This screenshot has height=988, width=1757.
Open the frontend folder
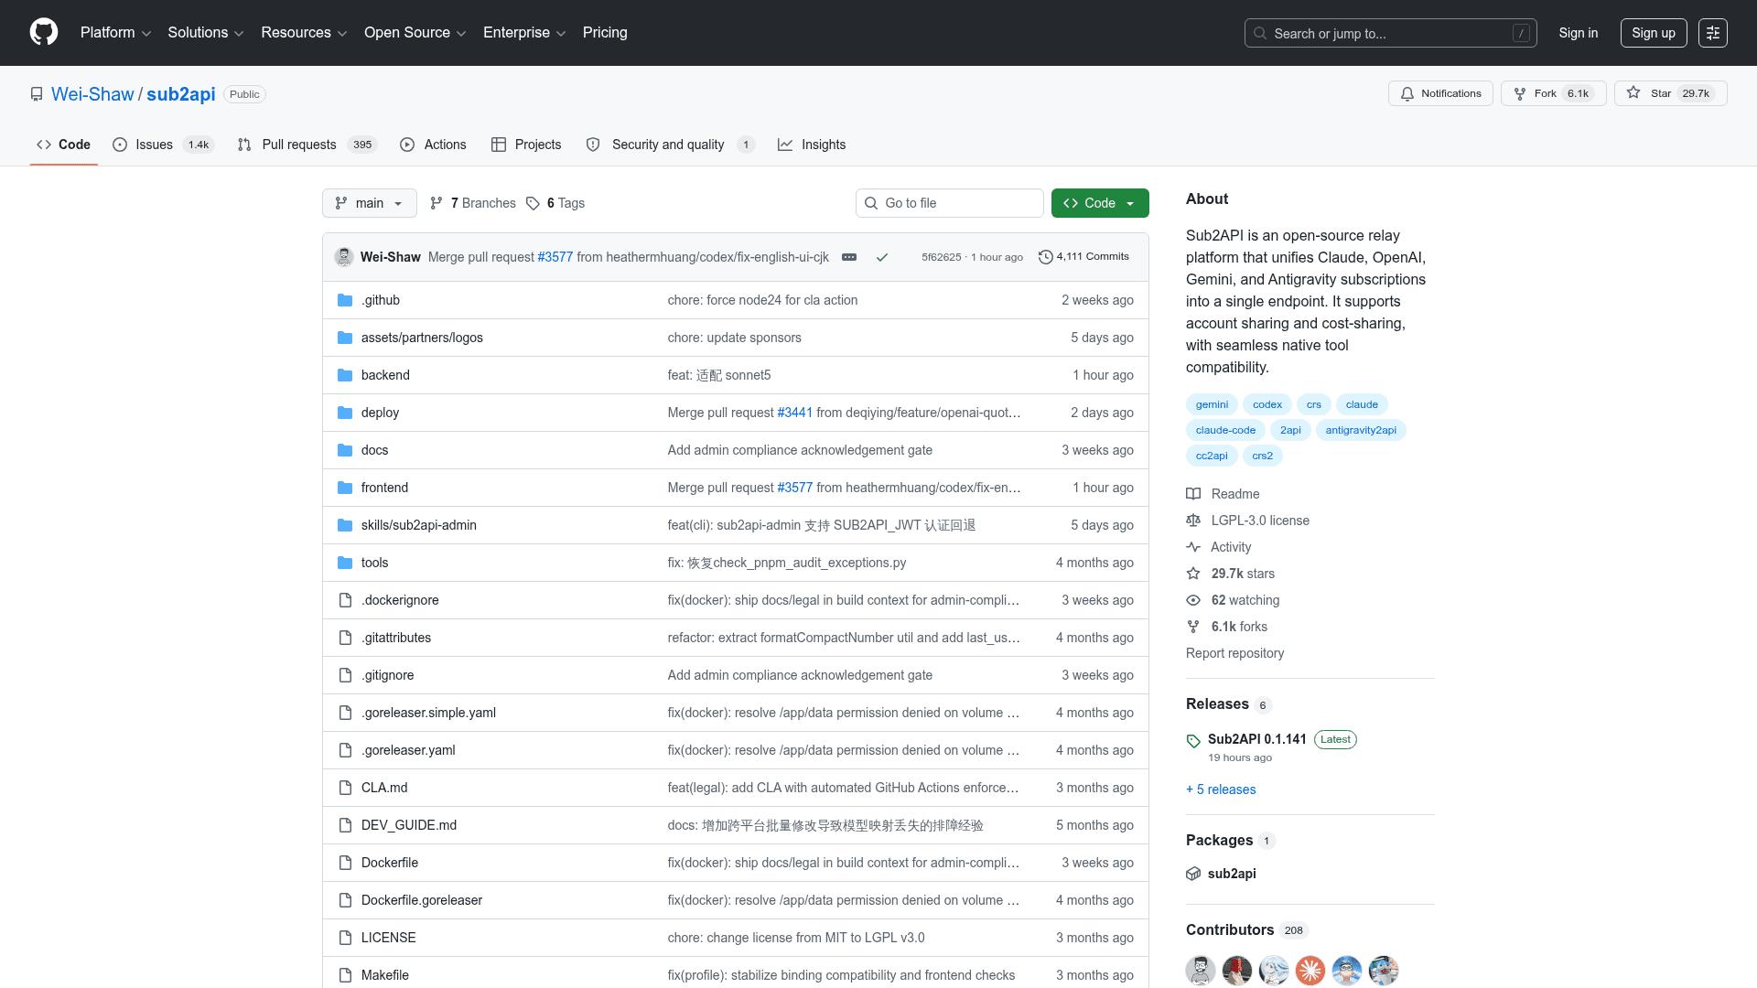click(x=384, y=488)
